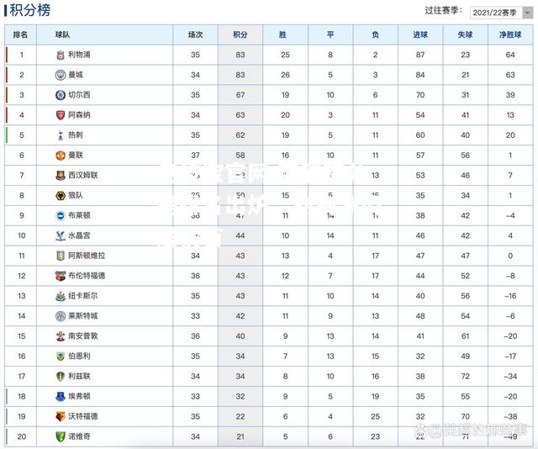Sort by 负 column header
The width and height of the screenshot is (538, 449).
376,34
